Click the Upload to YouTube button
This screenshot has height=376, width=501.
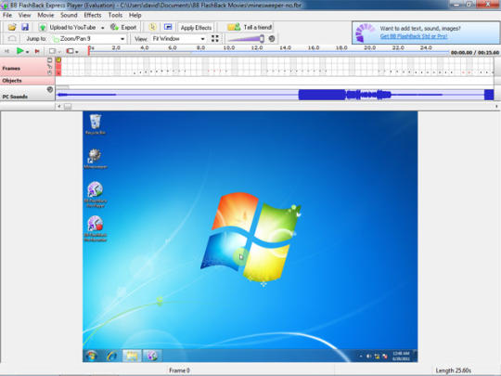pos(68,28)
